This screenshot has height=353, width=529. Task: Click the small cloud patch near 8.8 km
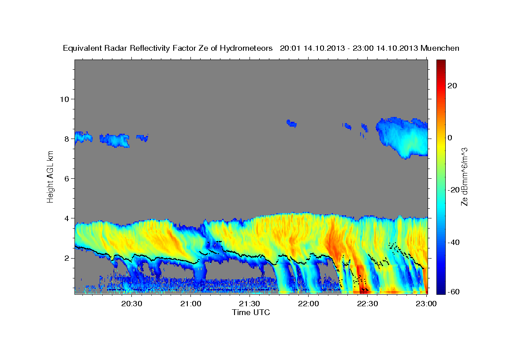pyautogui.click(x=291, y=123)
